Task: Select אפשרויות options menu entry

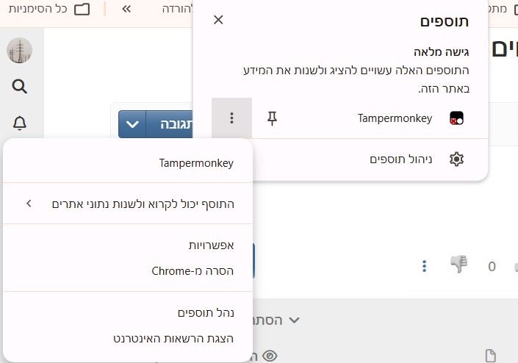Action: coord(212,245)
